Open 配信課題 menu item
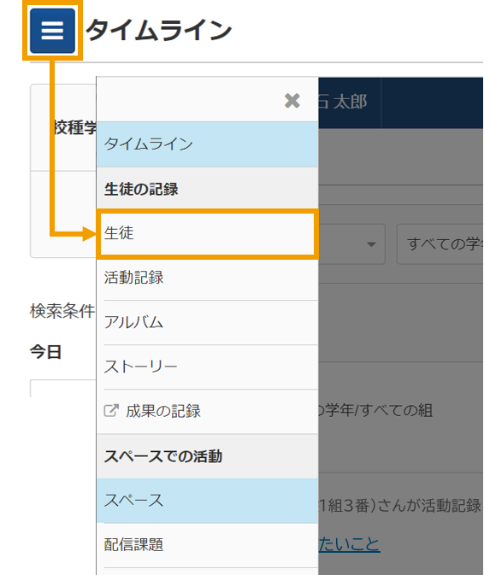The width and height of the screenshot is (490, 575). coord(208,545)
